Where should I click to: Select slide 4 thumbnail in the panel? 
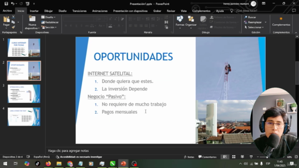pyautogui.click(x=24, y=117)
